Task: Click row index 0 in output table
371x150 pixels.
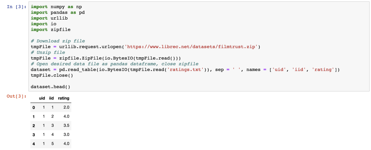Action: [34, 107]
